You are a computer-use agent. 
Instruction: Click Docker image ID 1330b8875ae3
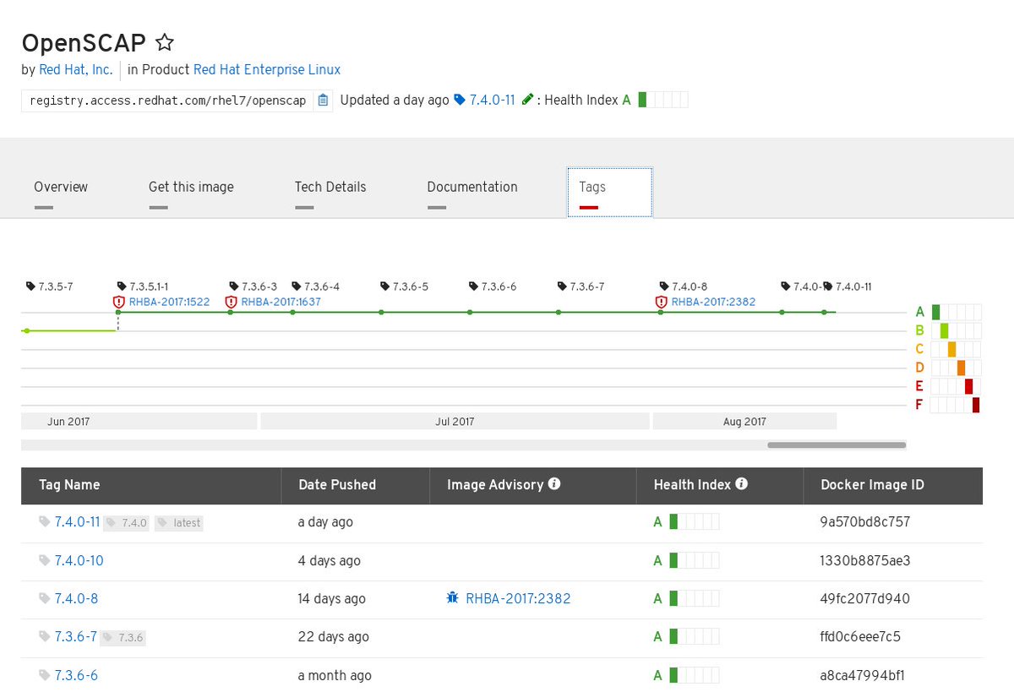(865, 560)
